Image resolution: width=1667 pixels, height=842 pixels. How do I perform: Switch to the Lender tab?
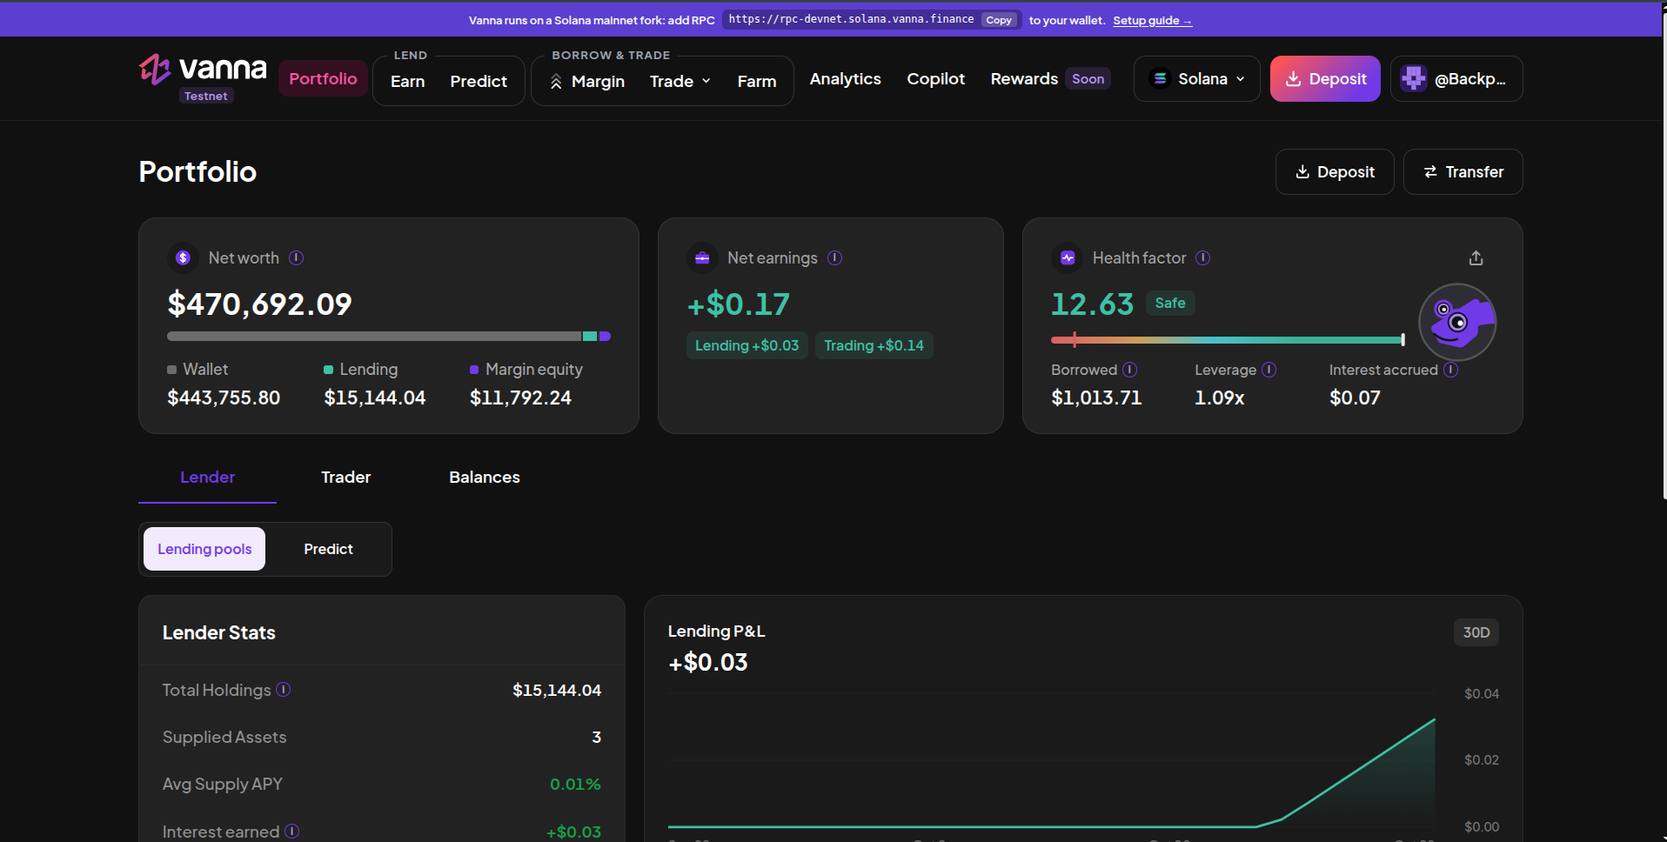(207, 478)
